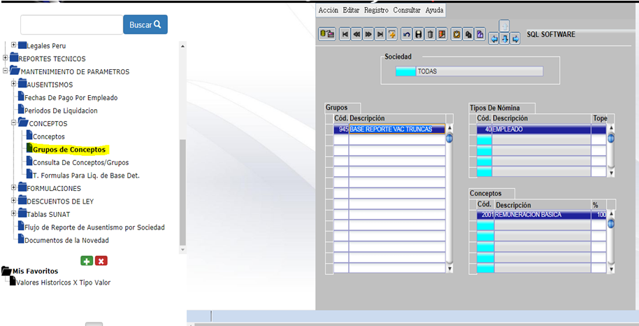Click the Grupos list scrollbar thumb
Screen dimensions: 639x326
(450, 138)
